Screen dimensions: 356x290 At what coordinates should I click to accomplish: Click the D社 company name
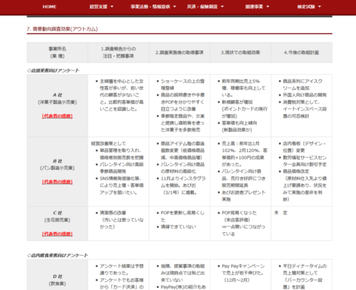click(x=57, y=276)
